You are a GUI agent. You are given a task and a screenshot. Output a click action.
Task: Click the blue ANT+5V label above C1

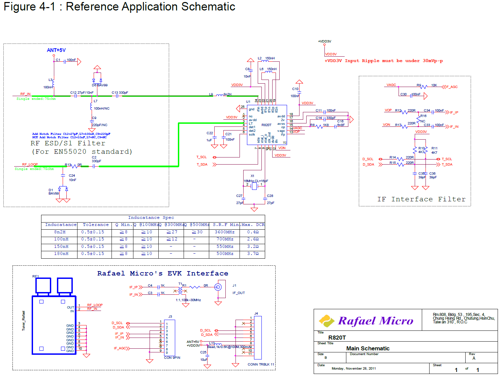pyautogui.click(x=56, y=50)
